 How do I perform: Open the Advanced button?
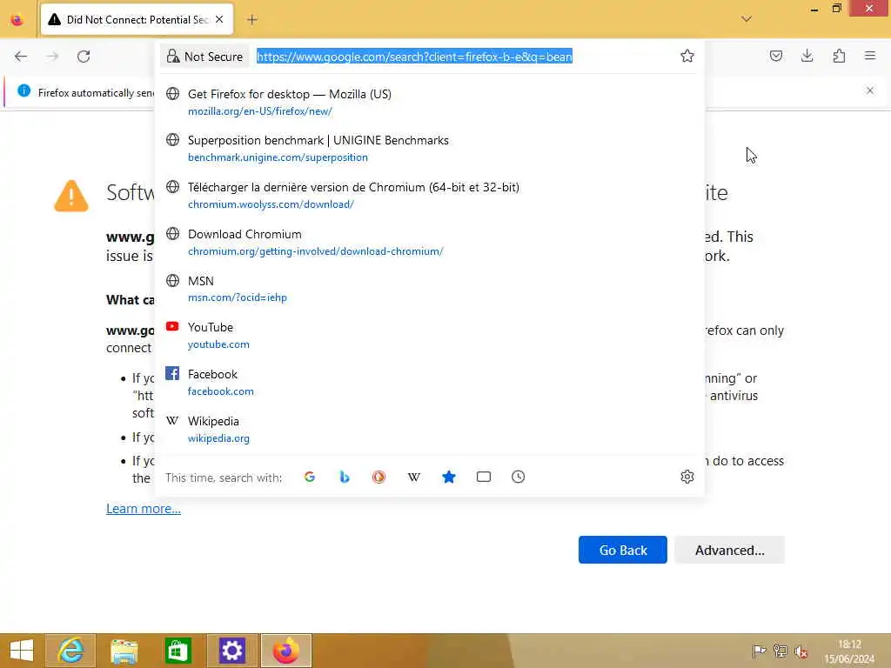coord(730,550)
